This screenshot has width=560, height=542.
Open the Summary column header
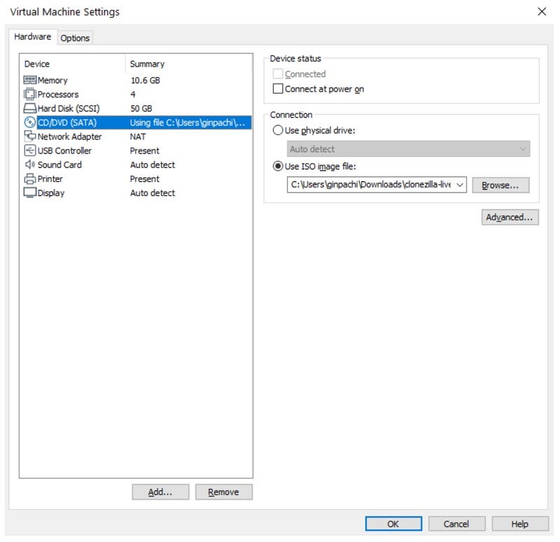[147, 64]
